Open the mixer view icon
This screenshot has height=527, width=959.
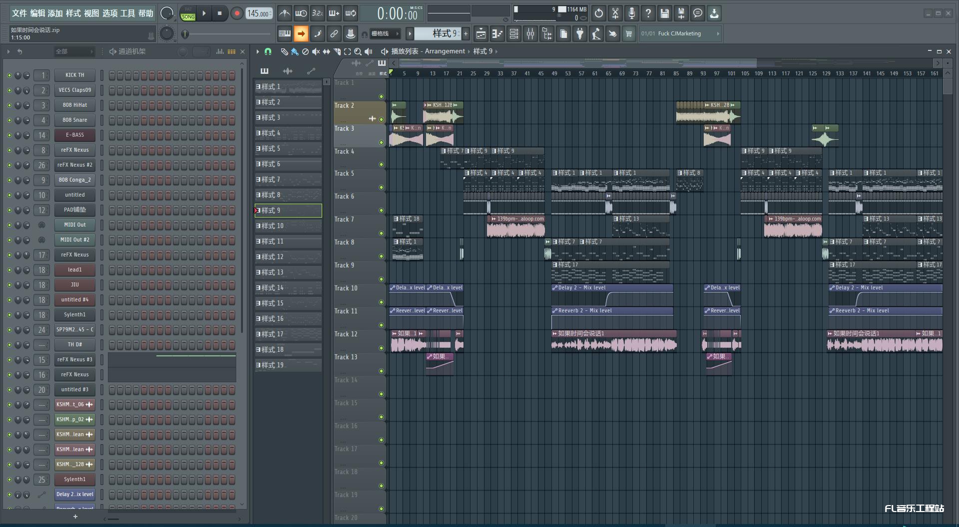(x=530, y=34)
